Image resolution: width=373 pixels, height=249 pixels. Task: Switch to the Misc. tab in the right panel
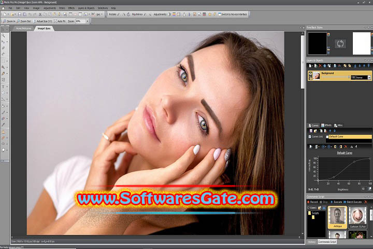(x=338, y=125)
